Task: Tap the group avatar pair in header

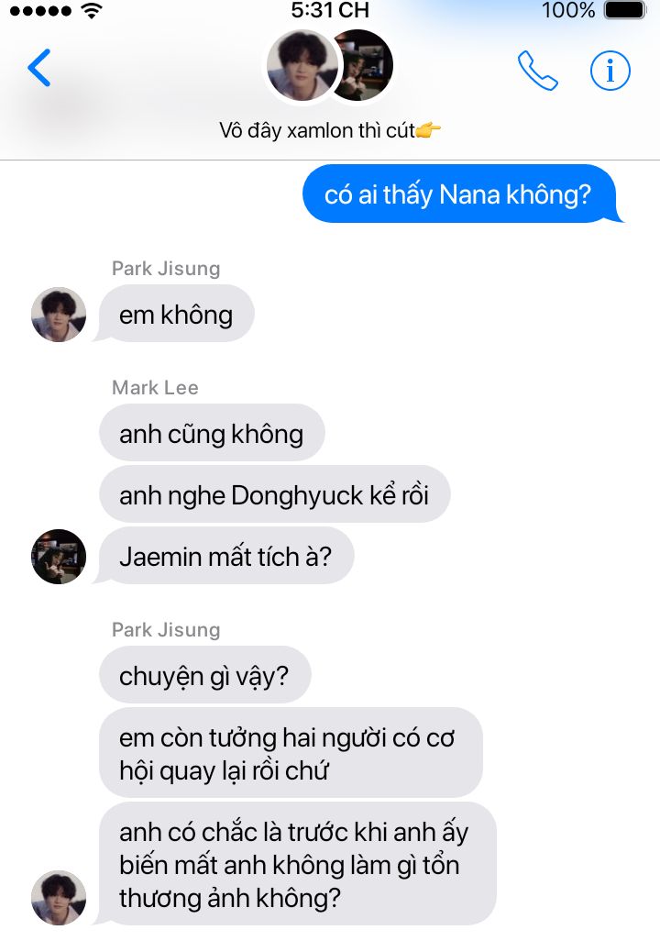Action: (330, 65)
